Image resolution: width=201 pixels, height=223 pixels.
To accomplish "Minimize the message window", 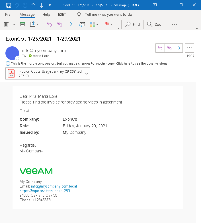I will 168,5.
